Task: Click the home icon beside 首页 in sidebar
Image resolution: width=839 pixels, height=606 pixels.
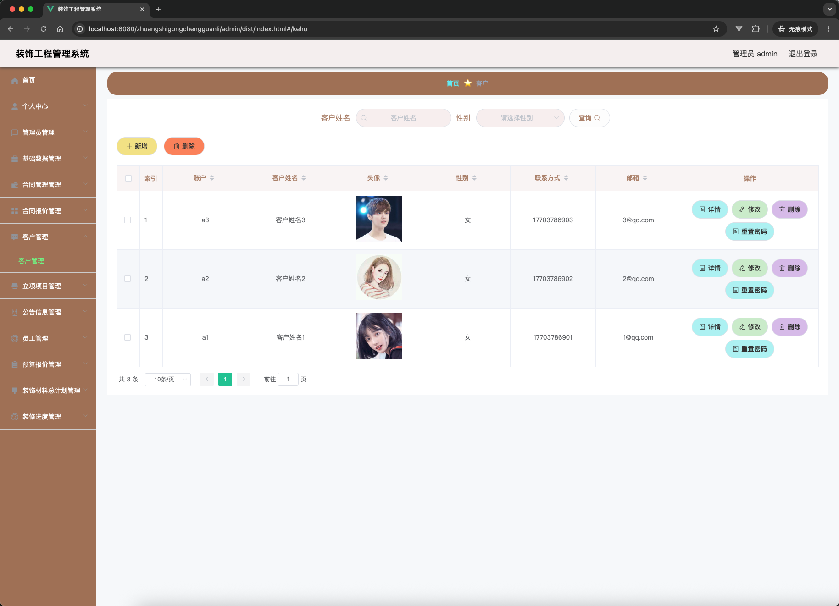Action: pyautogui.click(x=15, y=81)
